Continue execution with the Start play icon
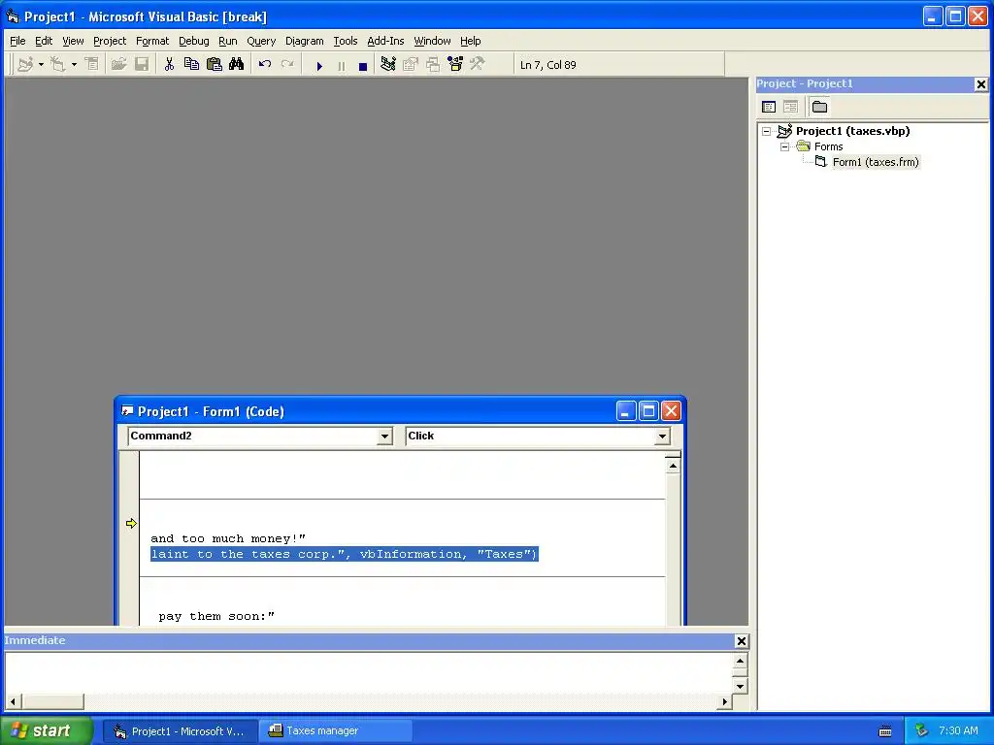Image resolution: width=994 pixels, height=745 pixels. point(319,66)
